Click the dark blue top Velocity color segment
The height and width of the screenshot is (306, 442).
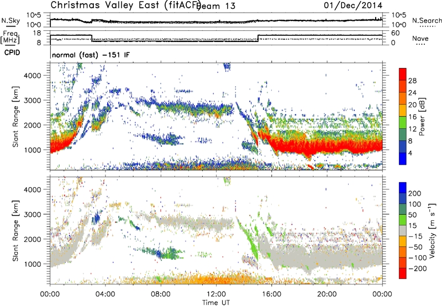tap(403, 188)
